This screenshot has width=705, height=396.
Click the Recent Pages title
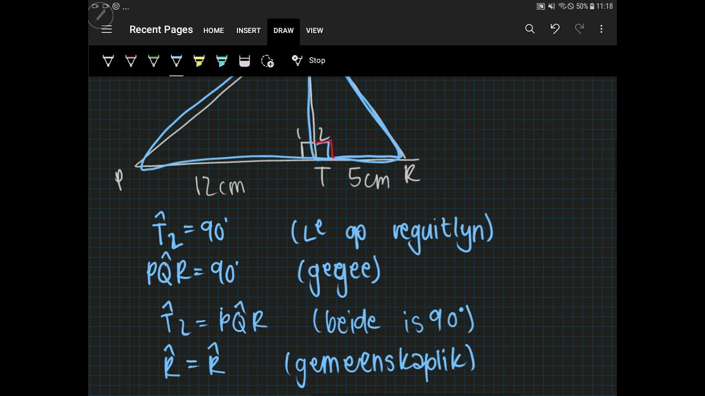coord(161,30)
